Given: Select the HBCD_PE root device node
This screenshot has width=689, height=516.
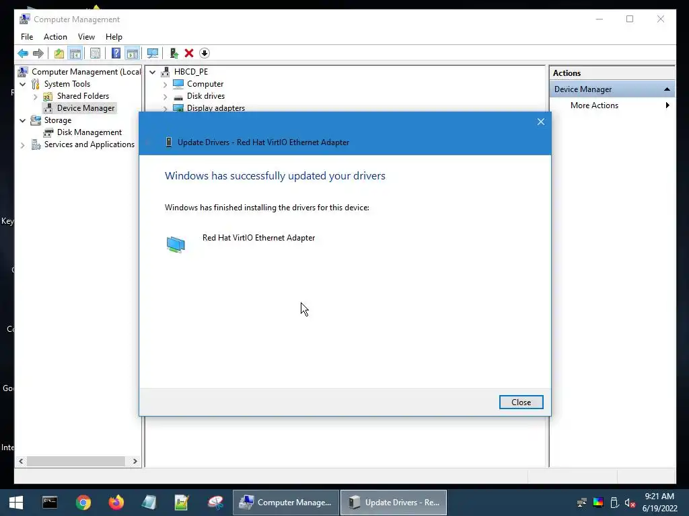Looking at the screenshot, I should click(x=190, y=72).
